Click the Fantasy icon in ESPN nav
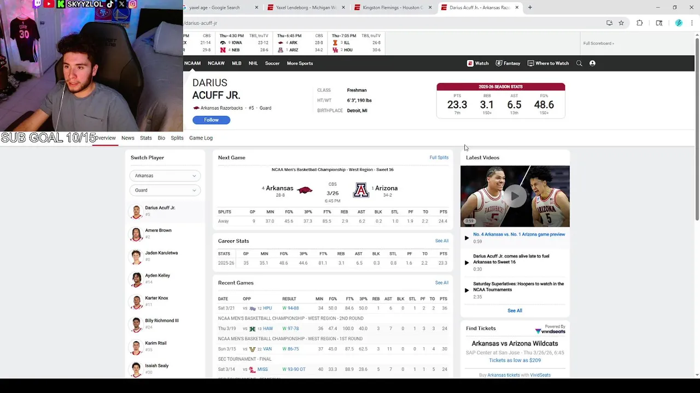700x393 pixels. click(499, 63)
